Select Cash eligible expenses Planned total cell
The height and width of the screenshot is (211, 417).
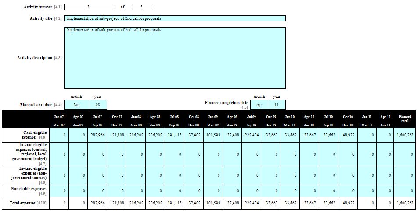point(405,135)
